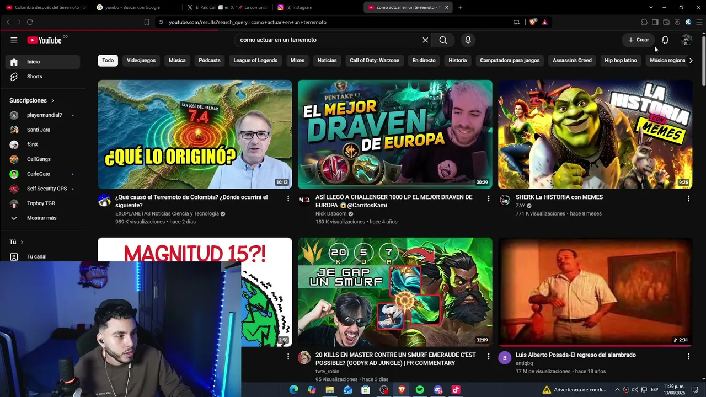The image size is (706, 397).
Task: Open Microsoft Edge from the taskbar
Action: click(x=293, y=390)
